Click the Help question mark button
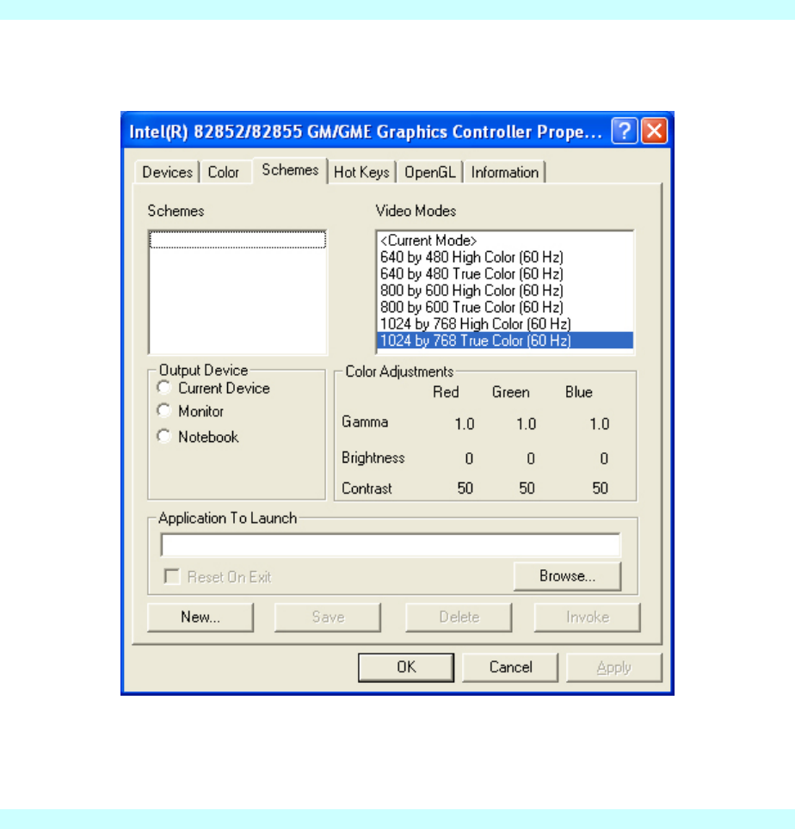This screenshot has width=795, height=829. [624, 131]
